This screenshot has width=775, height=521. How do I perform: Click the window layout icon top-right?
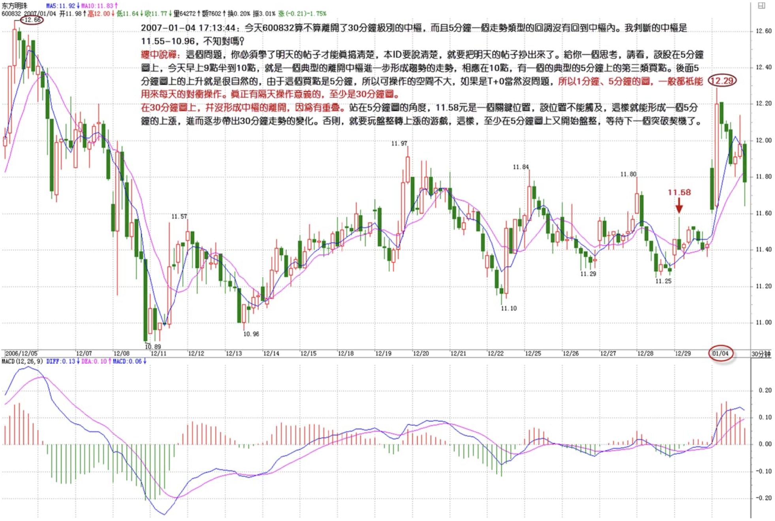click(x=761, y=6)
